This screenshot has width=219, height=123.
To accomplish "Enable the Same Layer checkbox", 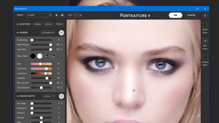I will (205, 25).
